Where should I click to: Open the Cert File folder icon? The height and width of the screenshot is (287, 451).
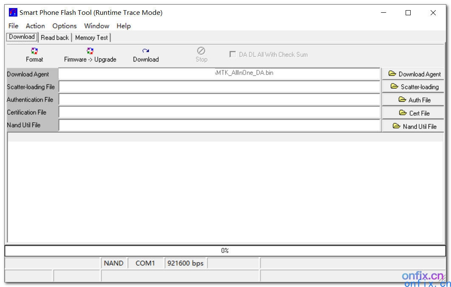pos(413,113)
